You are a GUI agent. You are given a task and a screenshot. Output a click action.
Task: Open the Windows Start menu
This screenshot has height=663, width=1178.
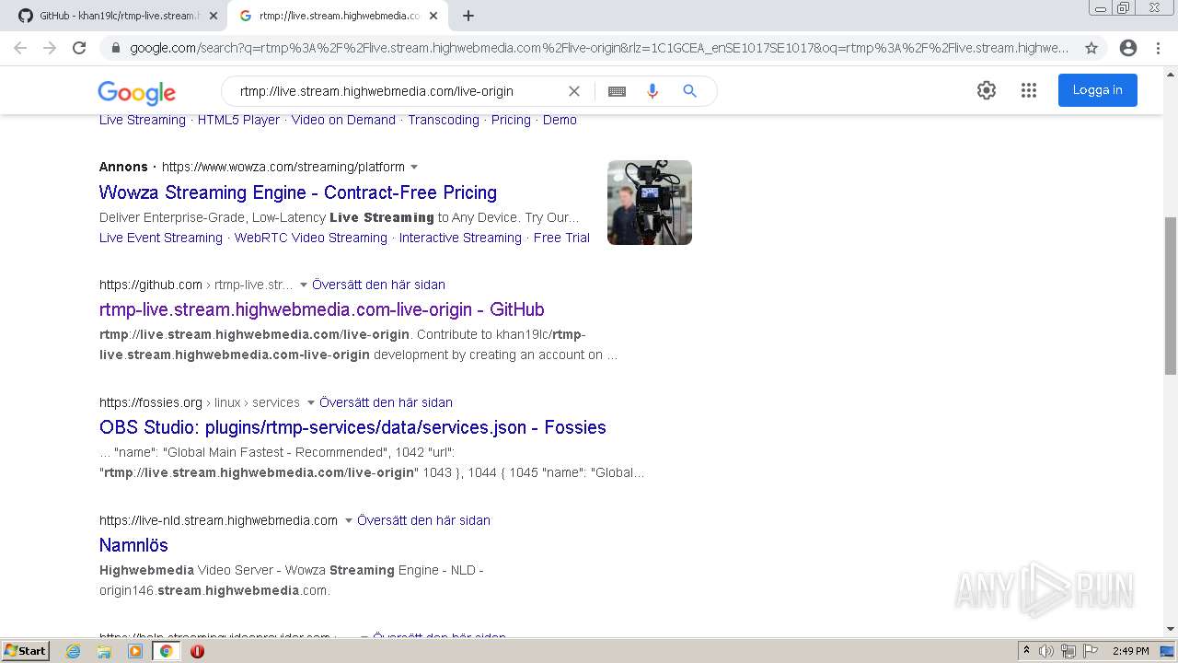(25, 650)
